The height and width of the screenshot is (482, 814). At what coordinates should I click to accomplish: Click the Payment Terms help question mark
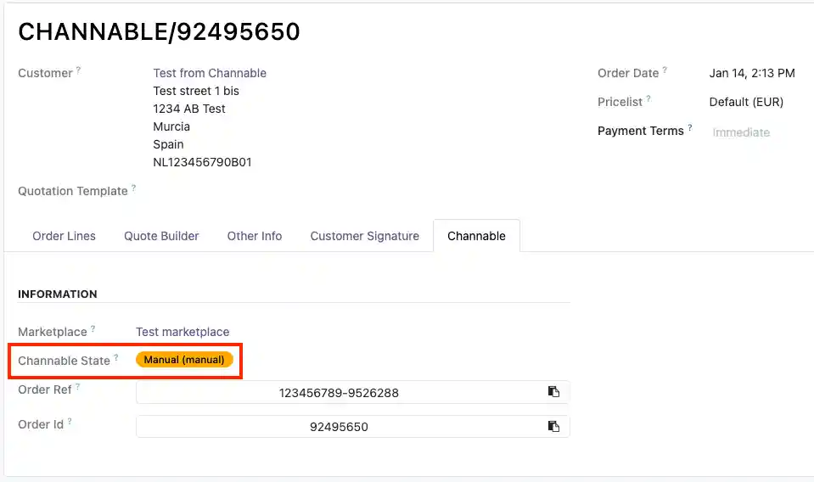(690, 128)
